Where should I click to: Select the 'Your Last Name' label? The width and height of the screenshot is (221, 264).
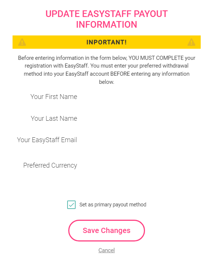coord(54,119)
